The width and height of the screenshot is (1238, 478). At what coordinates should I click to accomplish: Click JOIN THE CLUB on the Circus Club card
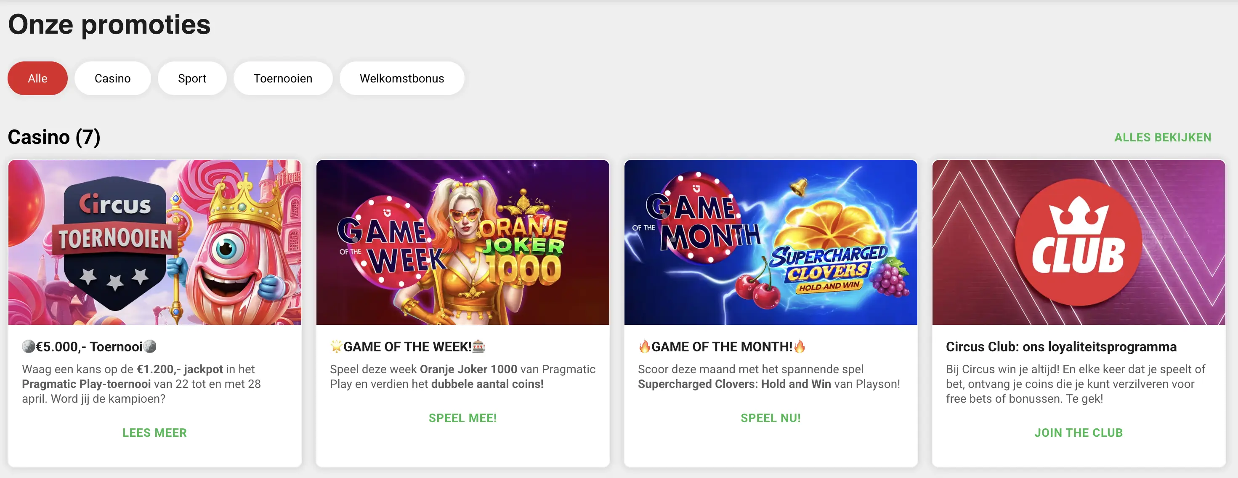(1078, 433)
